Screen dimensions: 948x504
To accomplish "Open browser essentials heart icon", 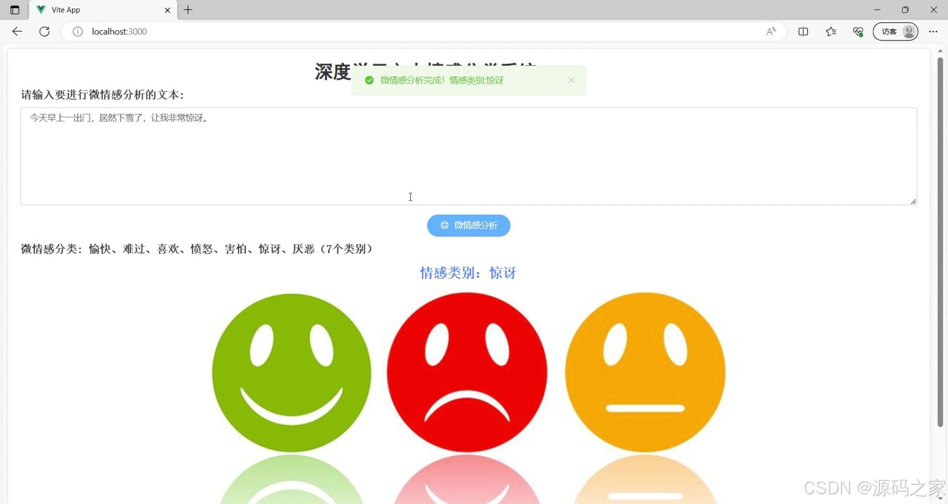I will point(858,31).
